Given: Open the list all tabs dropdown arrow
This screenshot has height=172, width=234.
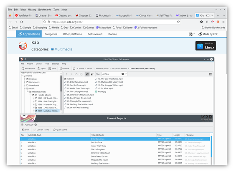Looking at the screenshot, I should [224, 15].
